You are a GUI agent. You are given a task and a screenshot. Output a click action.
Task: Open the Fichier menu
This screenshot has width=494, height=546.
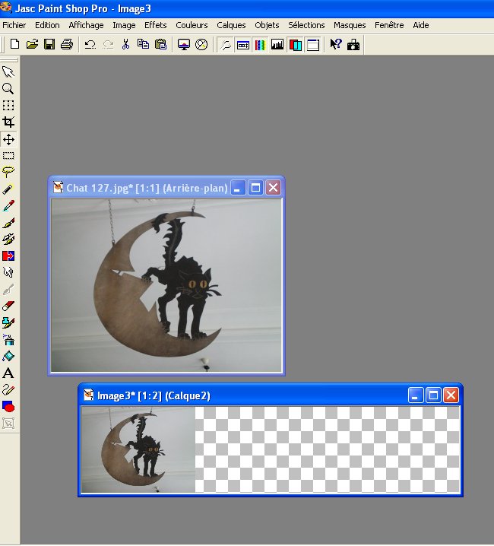click(x=14, y=25)
